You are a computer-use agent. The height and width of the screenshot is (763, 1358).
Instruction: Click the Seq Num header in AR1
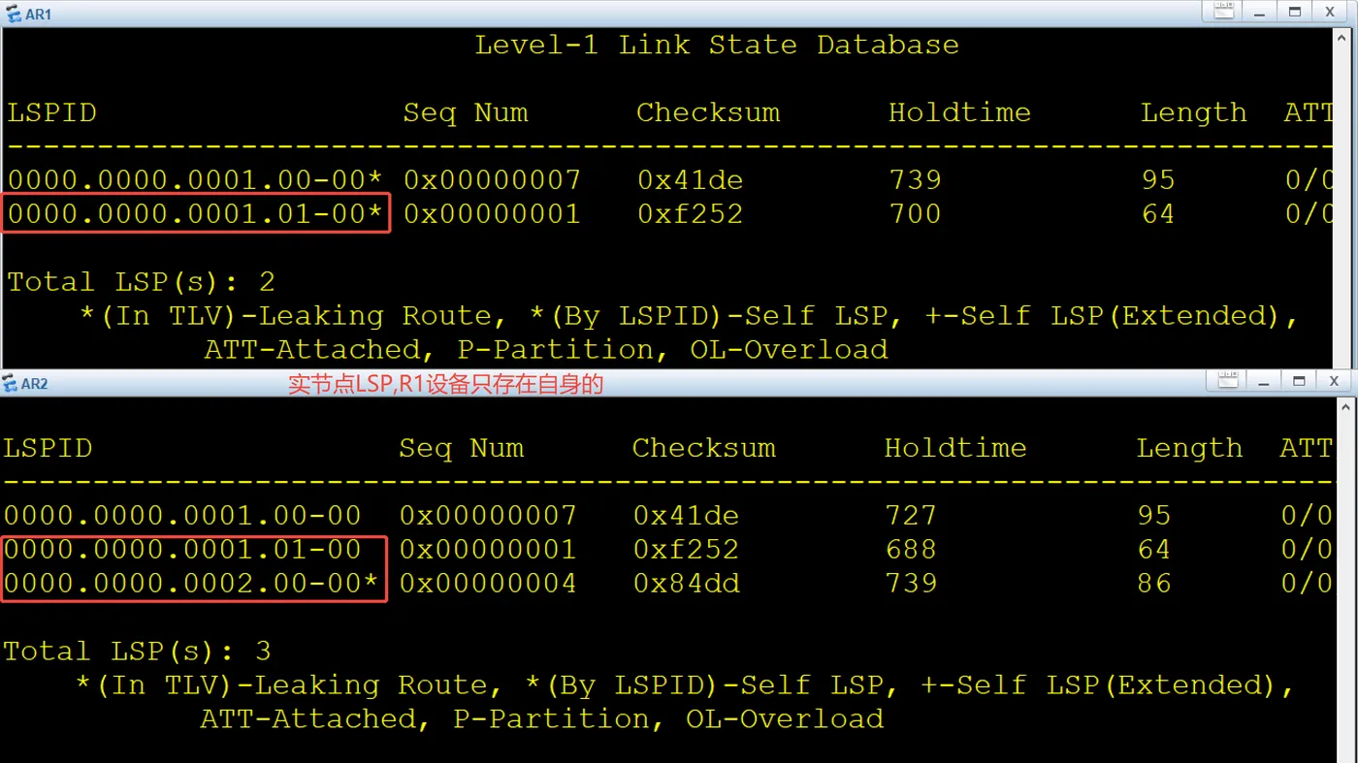tap(466, 112)
